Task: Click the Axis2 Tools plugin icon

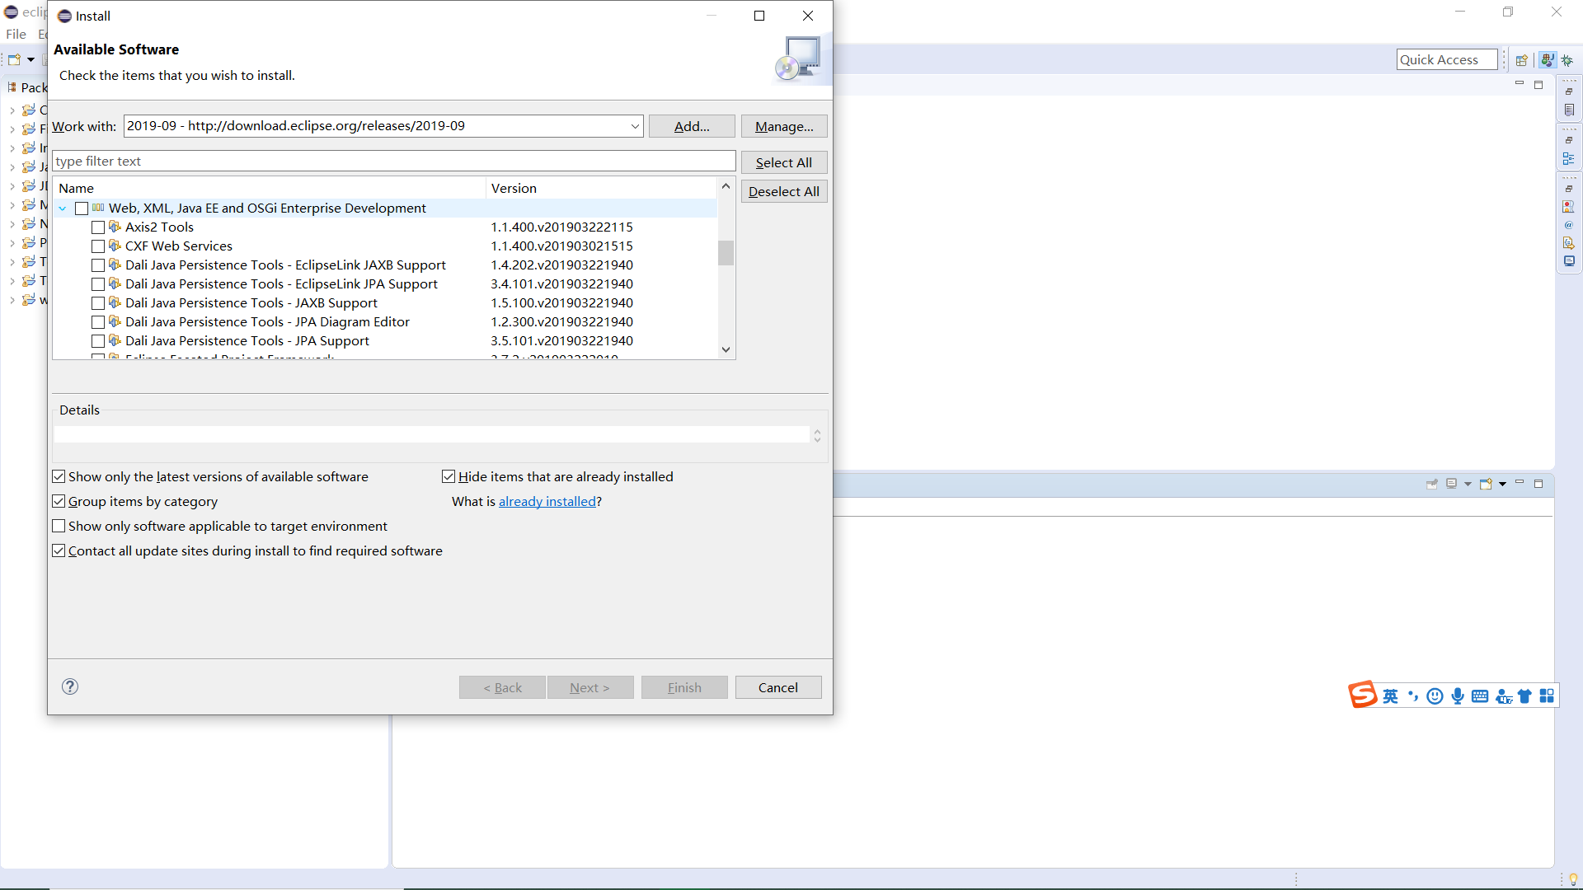Action: (115, 226)
